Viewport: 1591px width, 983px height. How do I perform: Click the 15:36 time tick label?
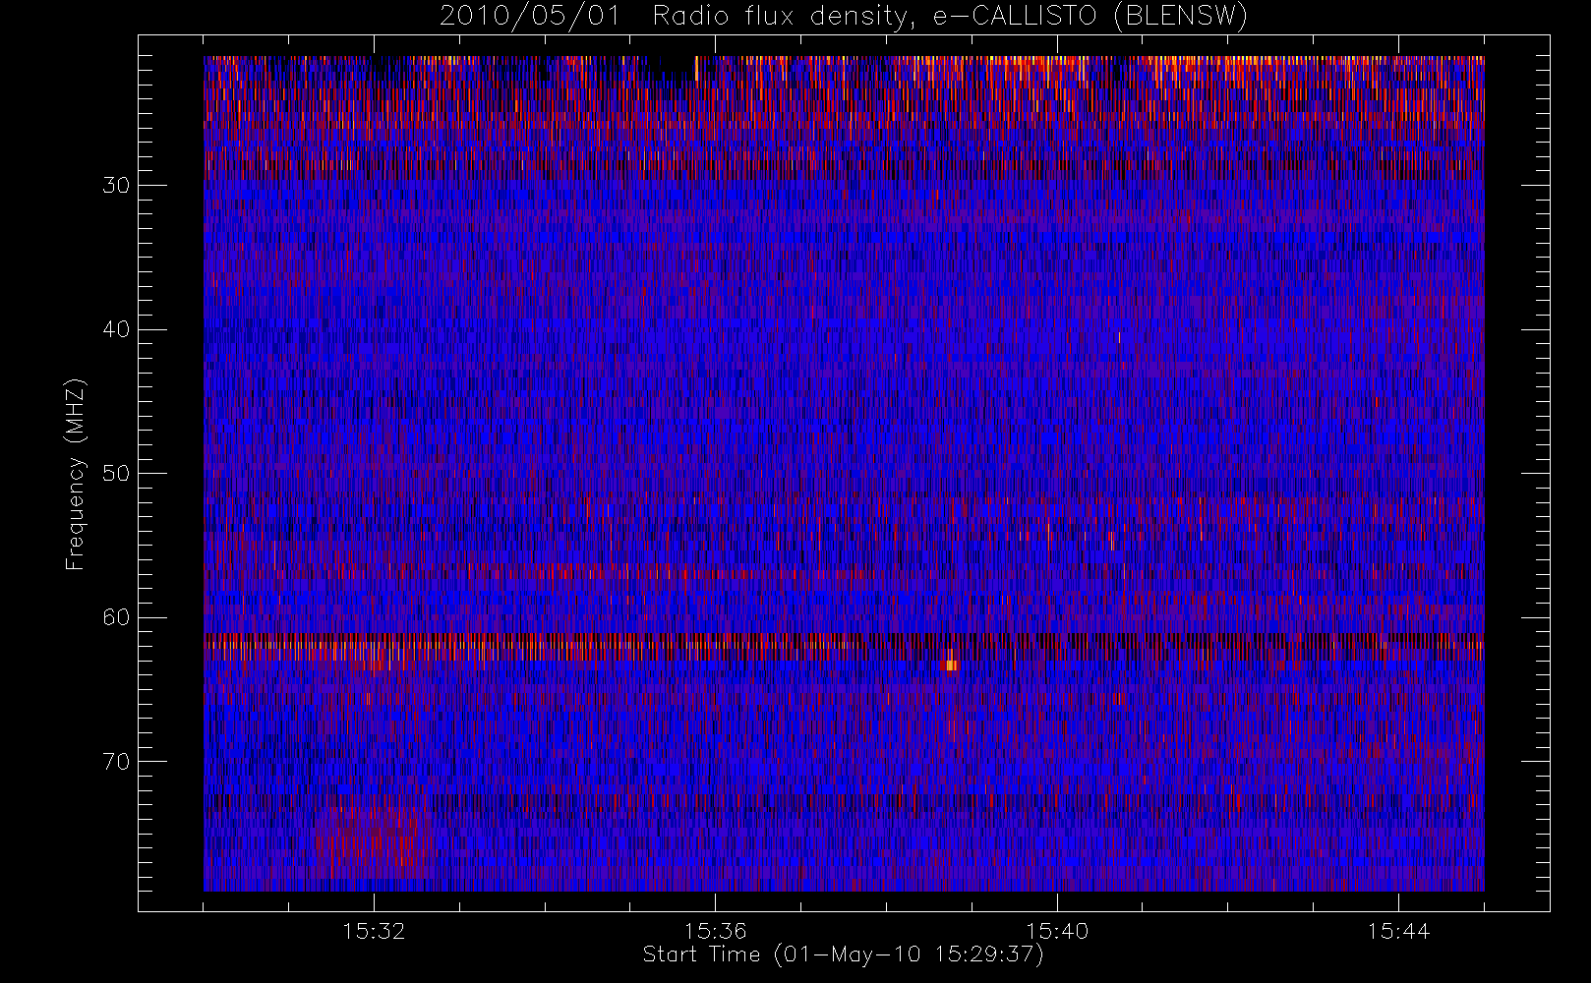click(716, 931)
